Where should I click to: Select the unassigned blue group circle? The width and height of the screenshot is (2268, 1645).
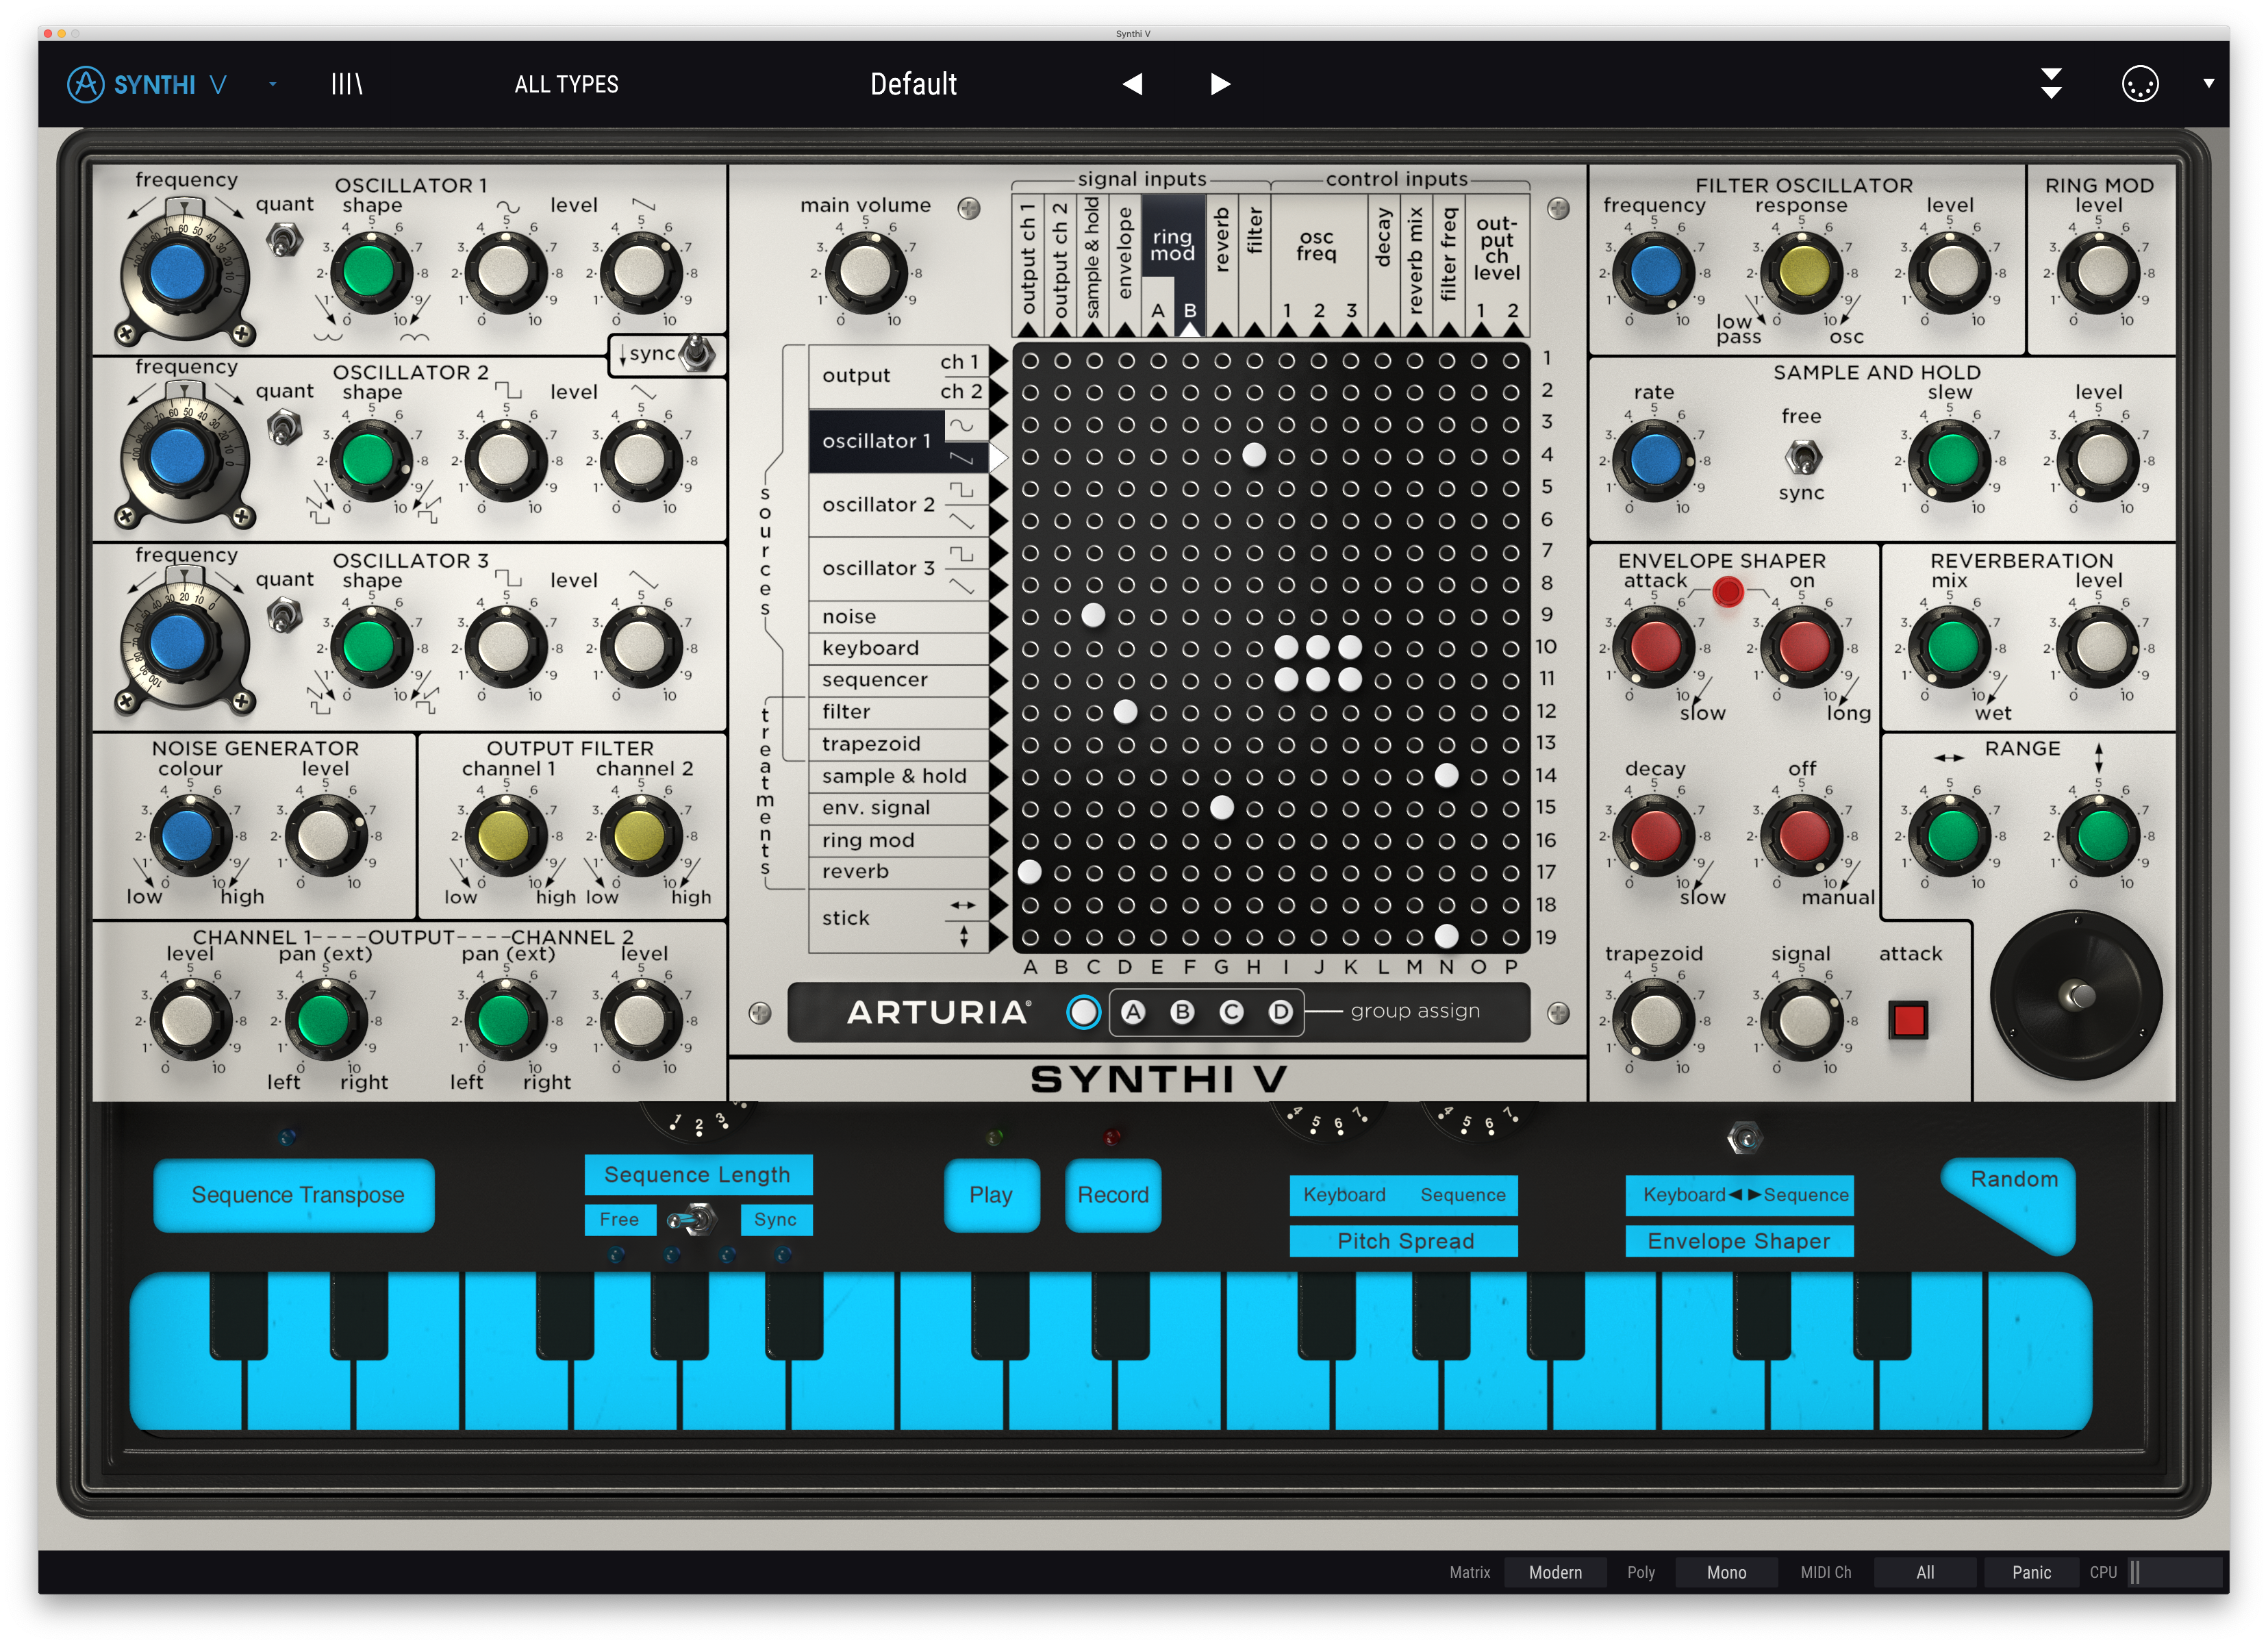click(x=1083, y=1012)
